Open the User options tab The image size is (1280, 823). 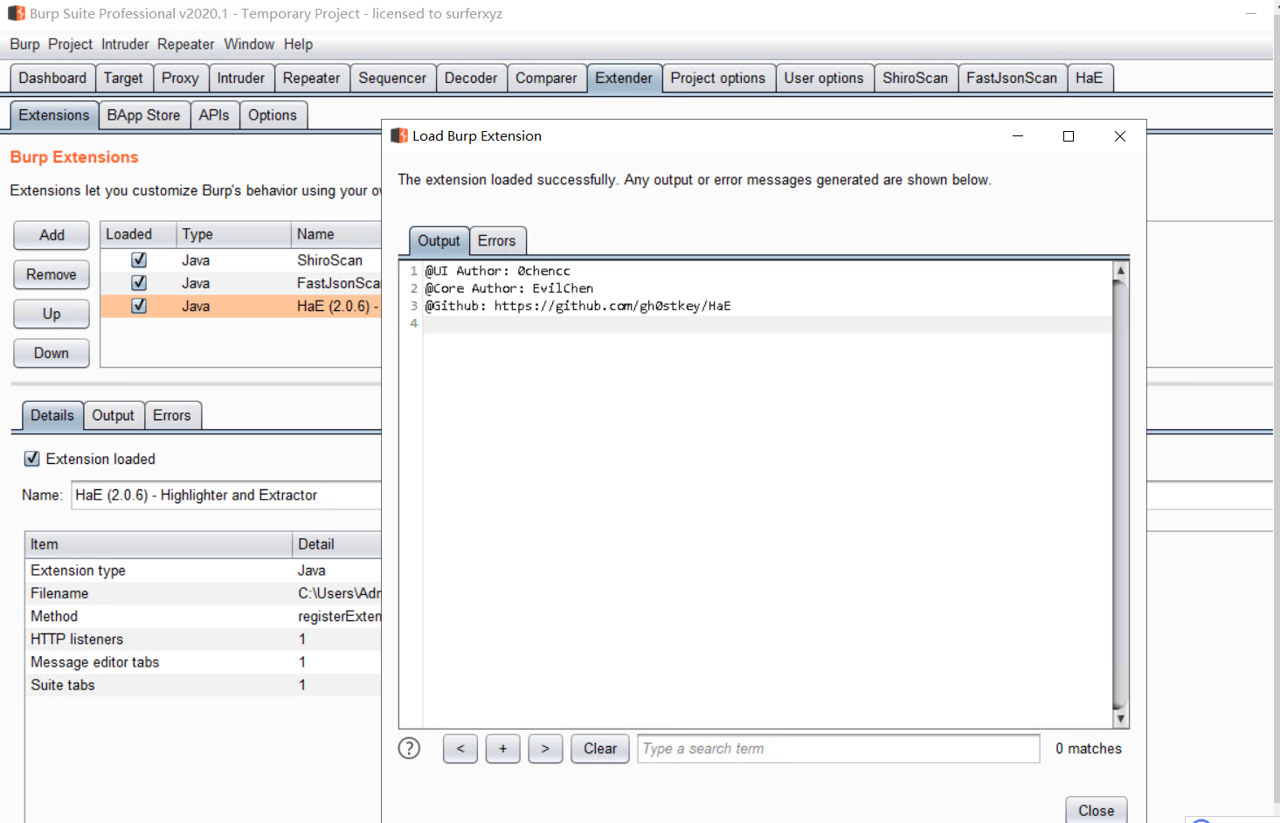tap(824, 78)
